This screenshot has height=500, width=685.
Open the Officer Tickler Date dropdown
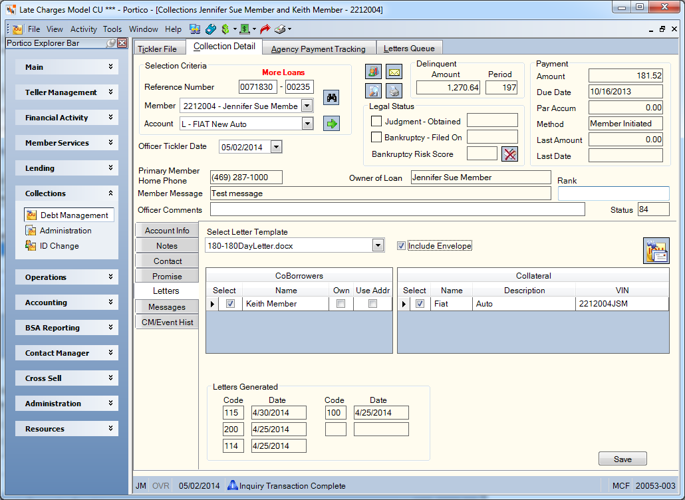(x=276, y=147)
